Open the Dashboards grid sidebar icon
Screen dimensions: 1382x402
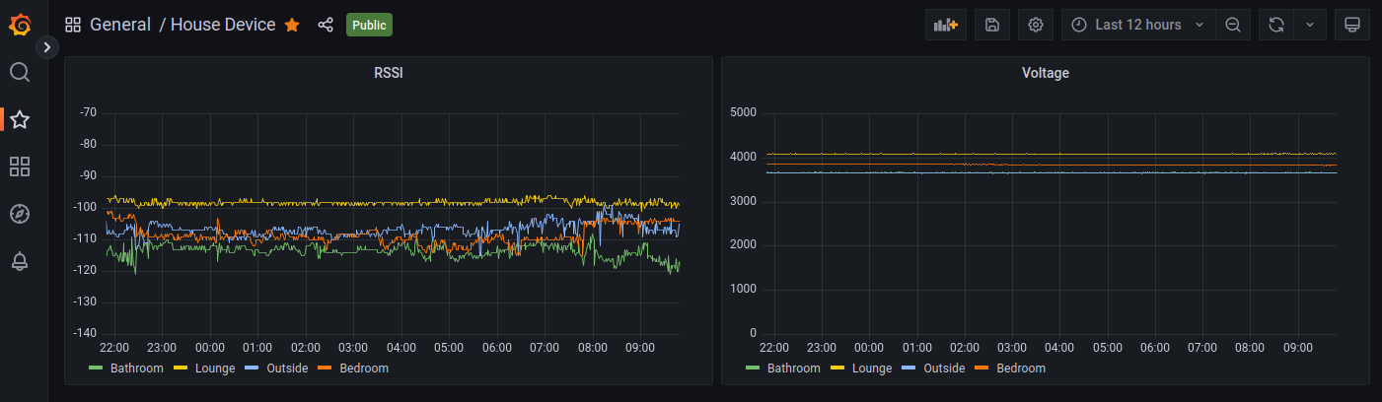20,167
